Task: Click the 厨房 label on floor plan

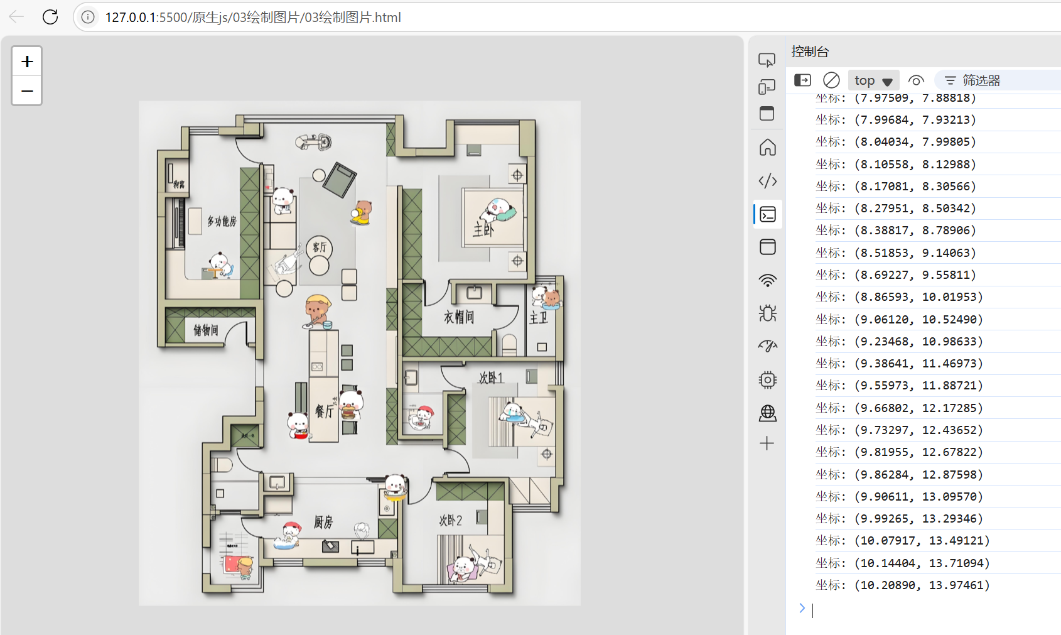Action: [323, 522]
